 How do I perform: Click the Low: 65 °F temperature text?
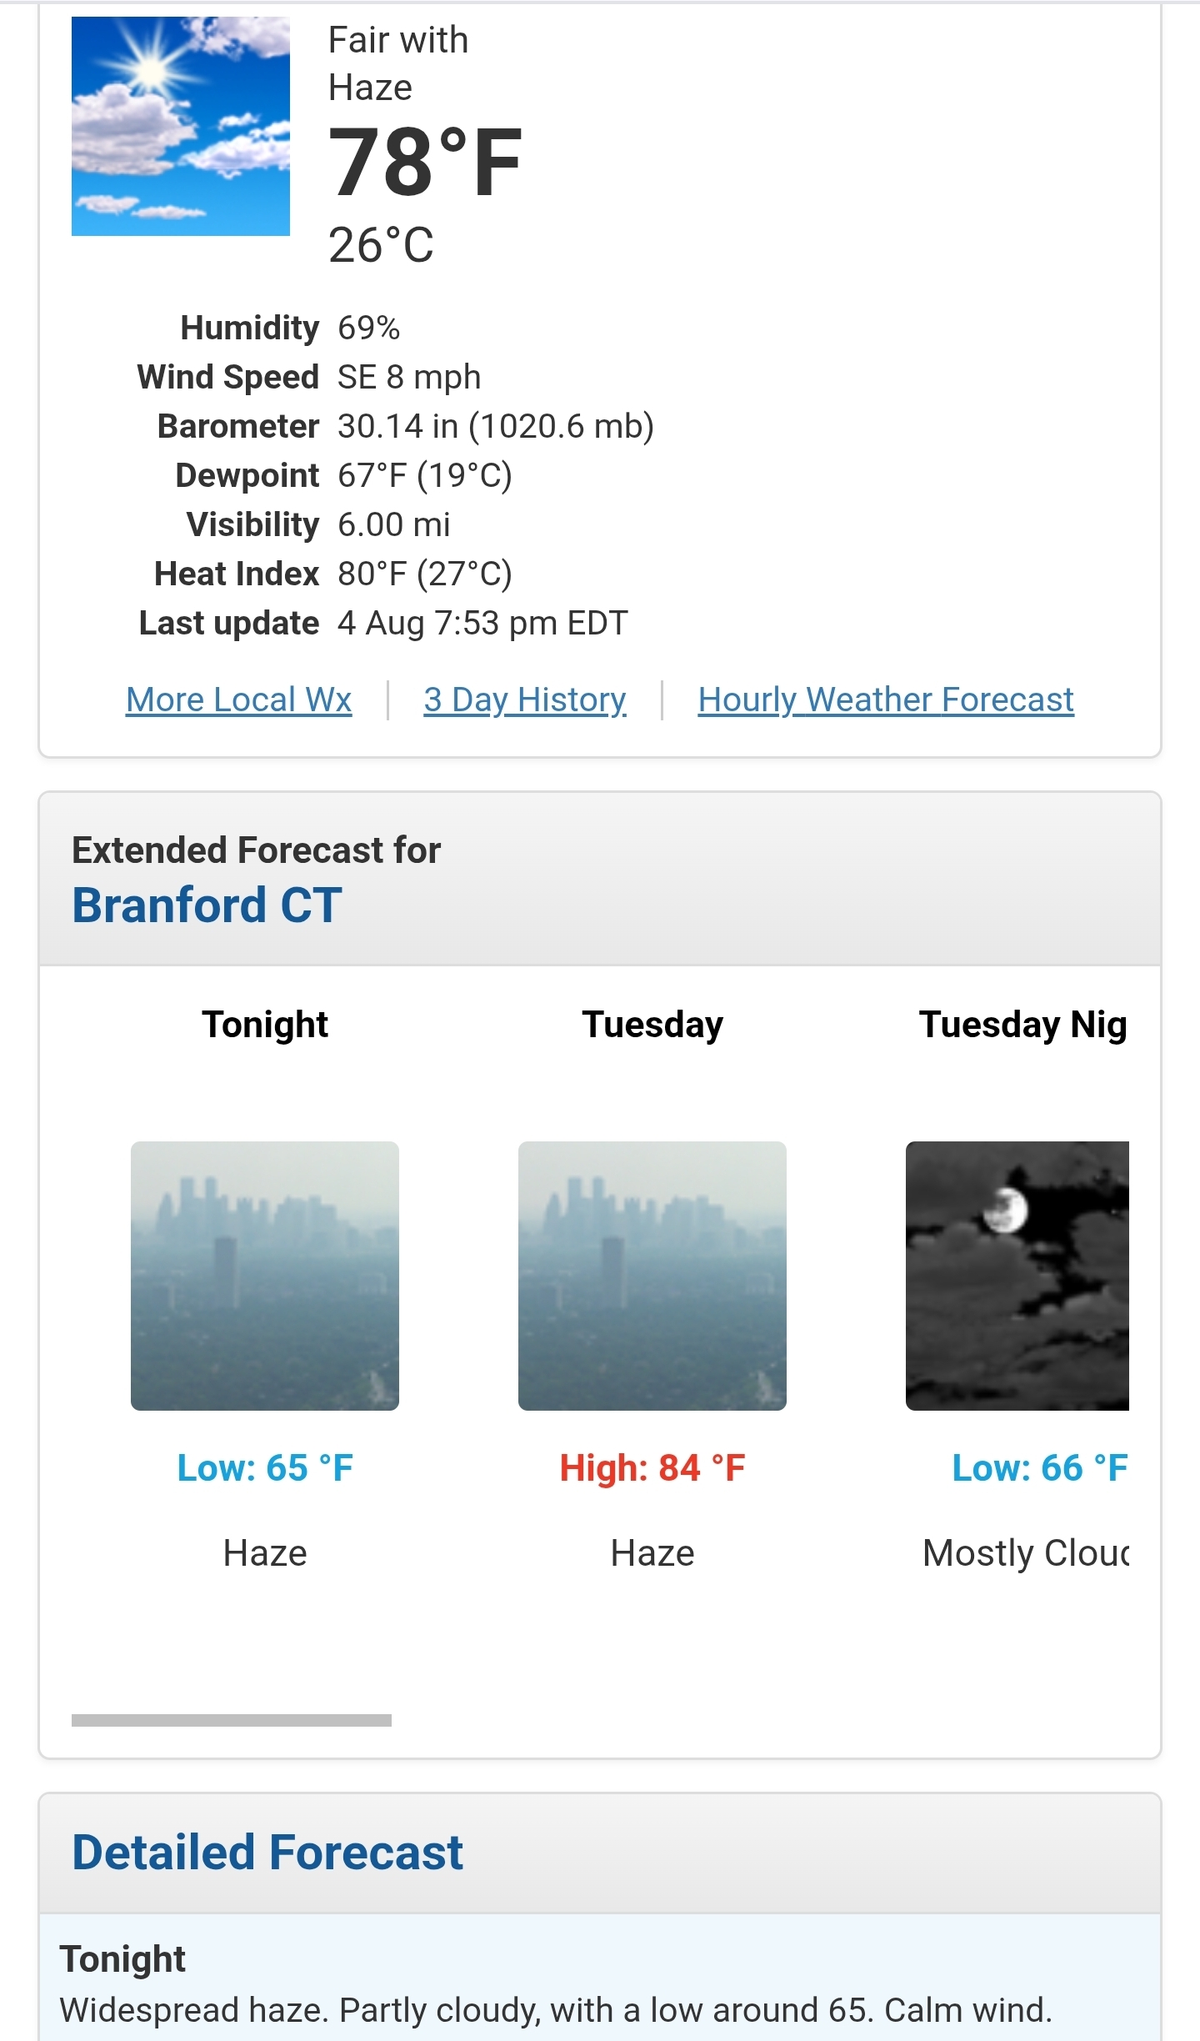tap(265, 1468)
